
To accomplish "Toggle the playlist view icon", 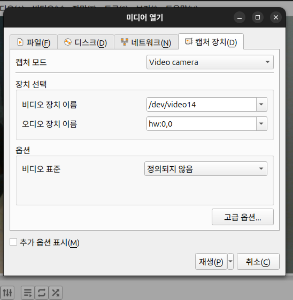I will pyautogui.click(x=28, y=293).
